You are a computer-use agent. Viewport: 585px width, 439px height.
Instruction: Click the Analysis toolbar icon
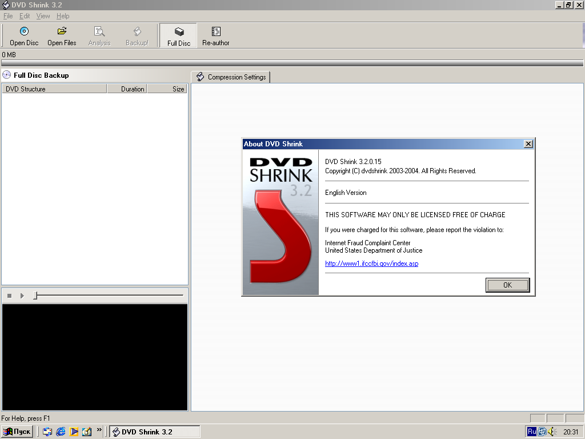point(99,32)
